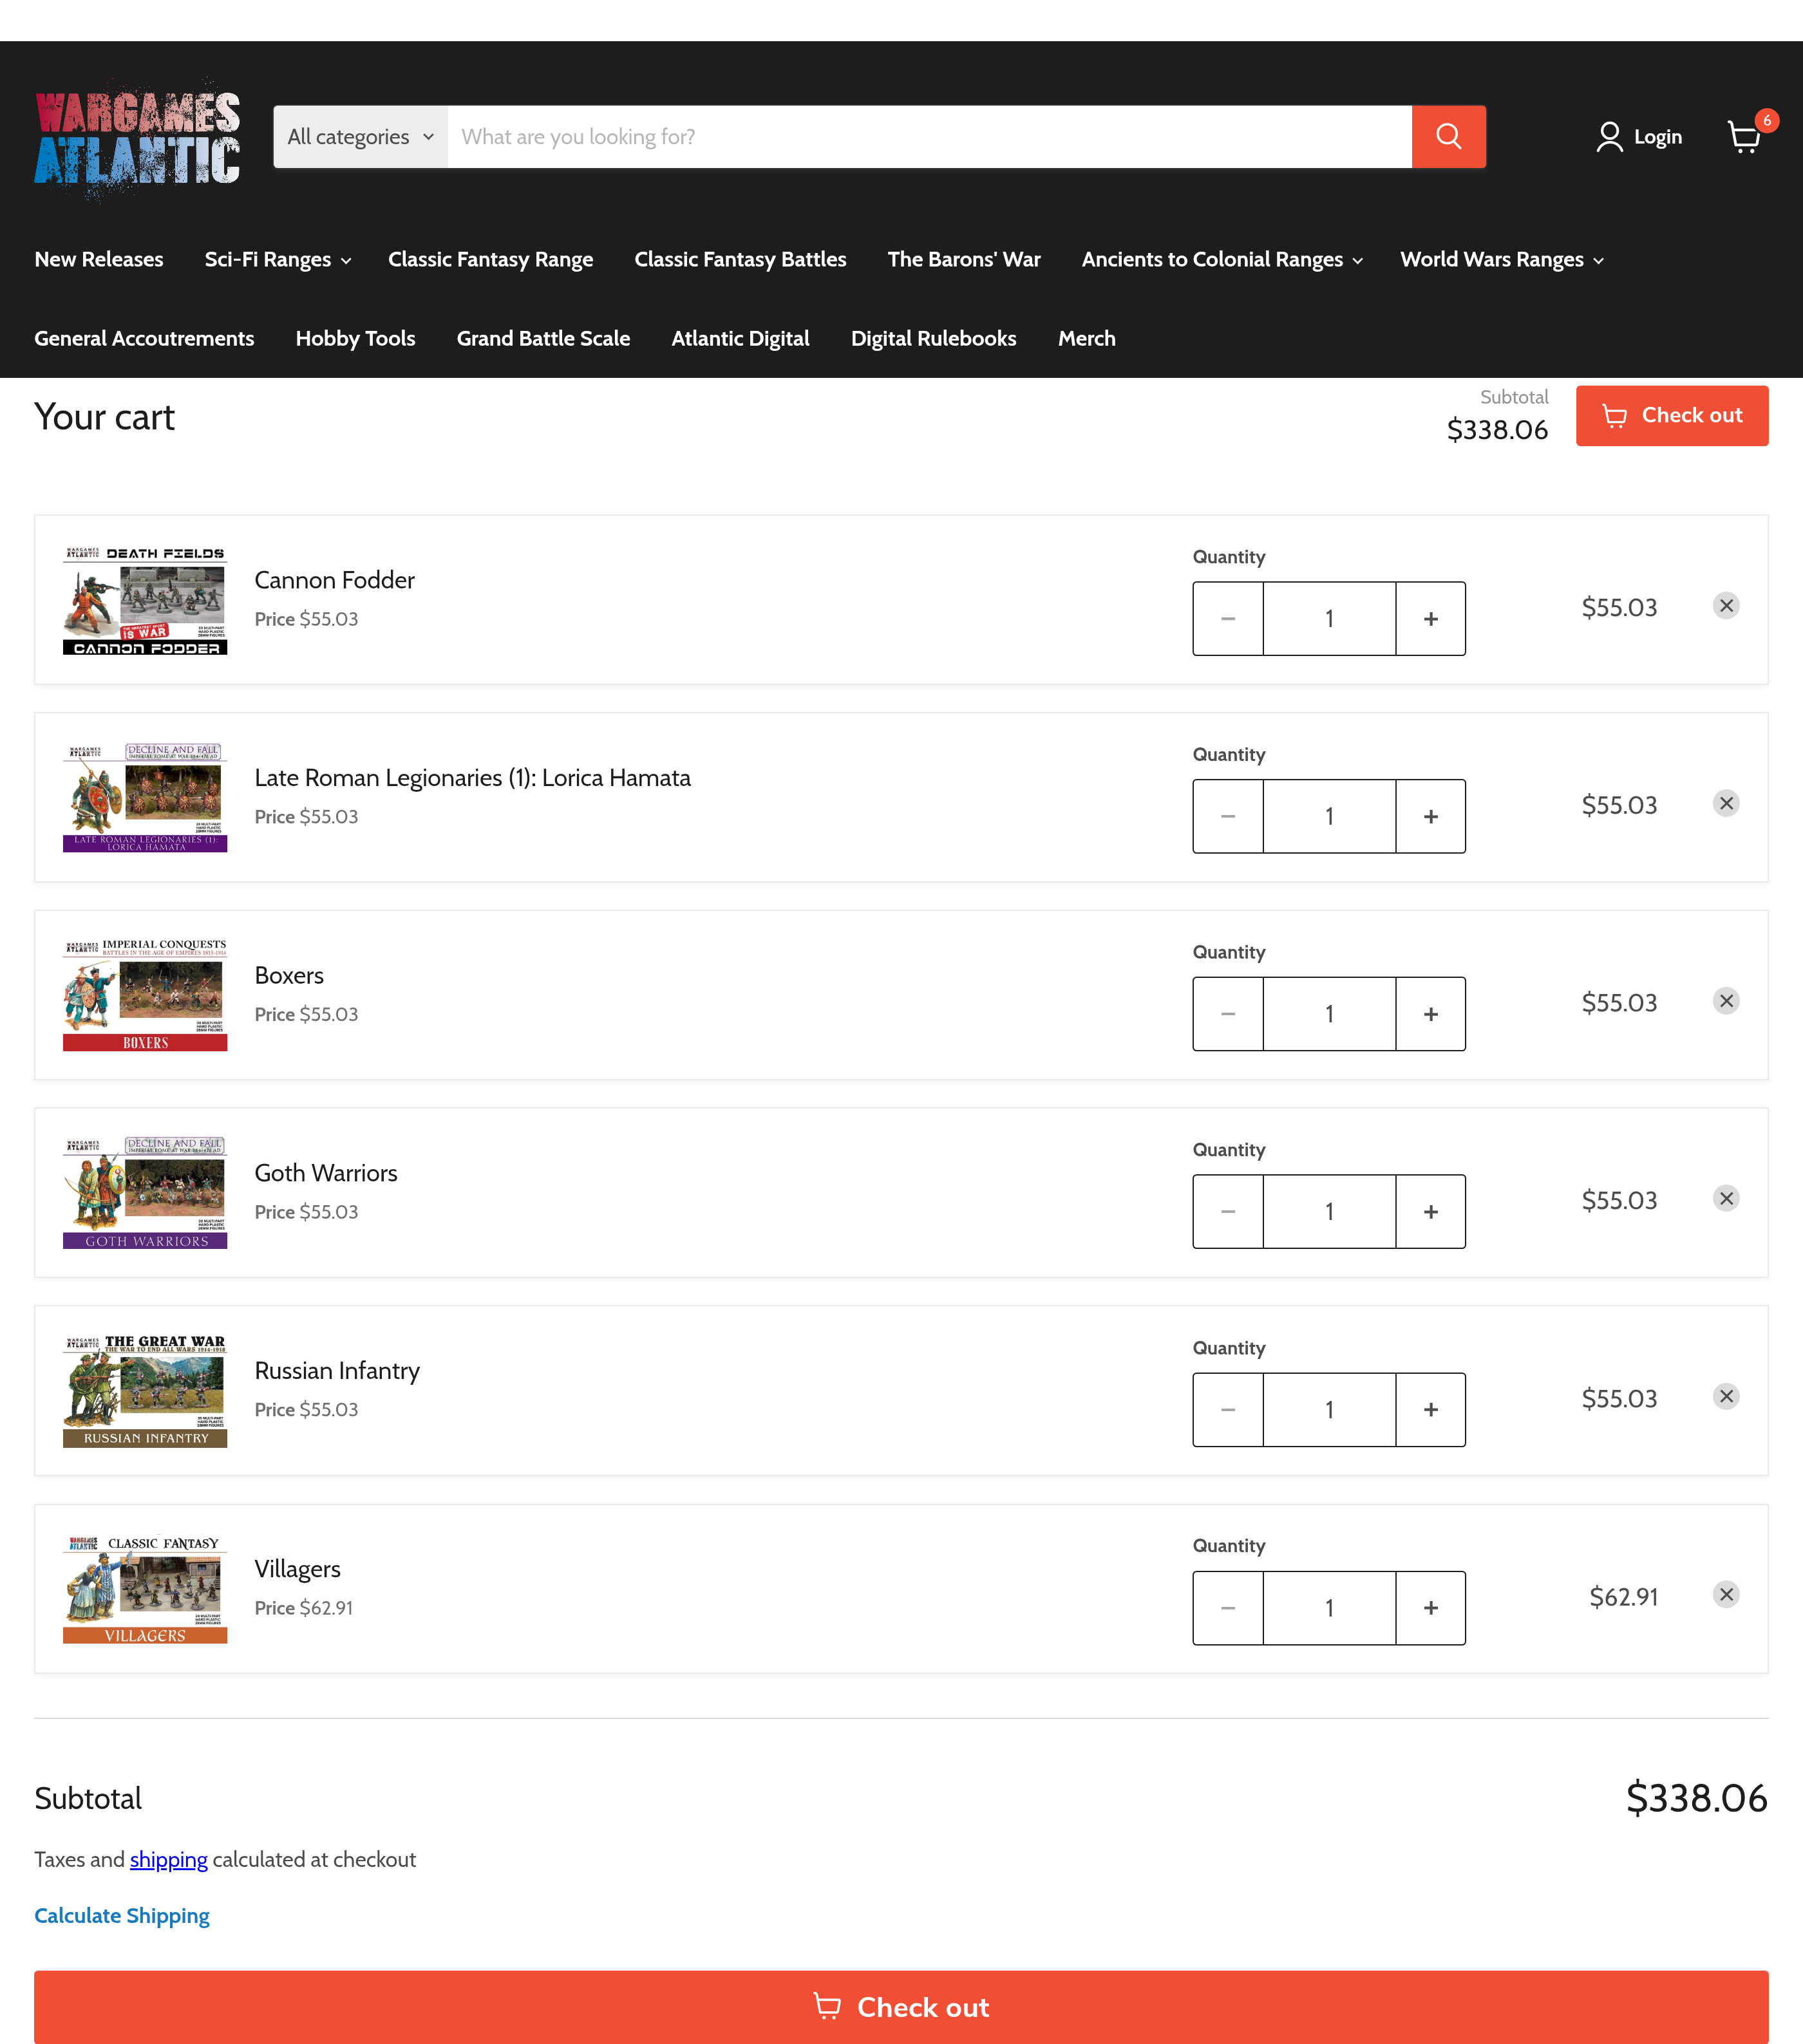Open the shipping policy link
The height and width of the screenshot is (2044, 1803).
pyautogui.click(x=168, y=1859)
